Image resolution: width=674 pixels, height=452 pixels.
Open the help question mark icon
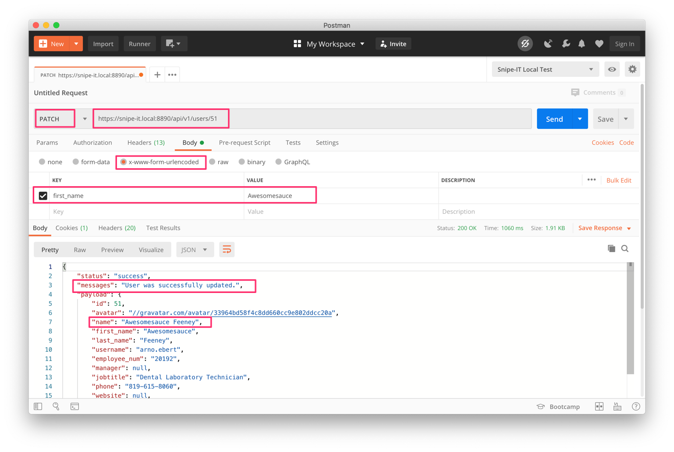[636, 406]
